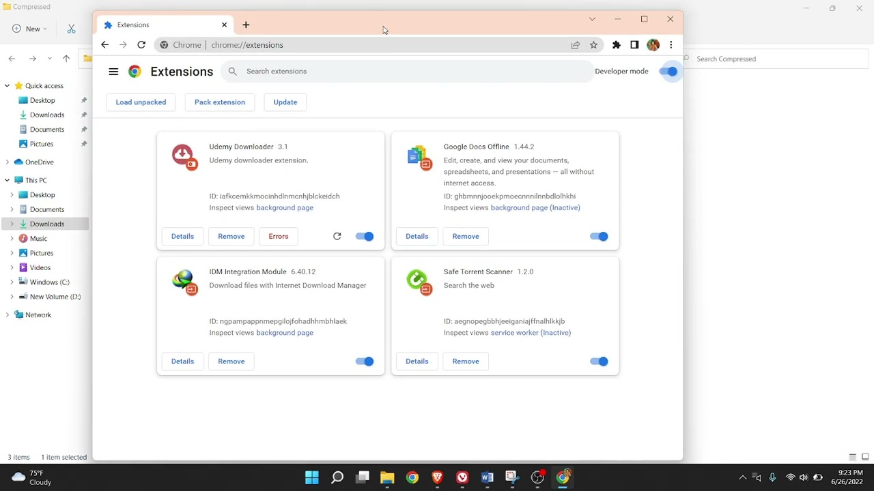The image size is (874, 491).
Task: Open the Chrome side panel icon
Action: [634, 45]
